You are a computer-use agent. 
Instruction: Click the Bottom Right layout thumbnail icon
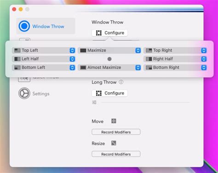point(149,67)
